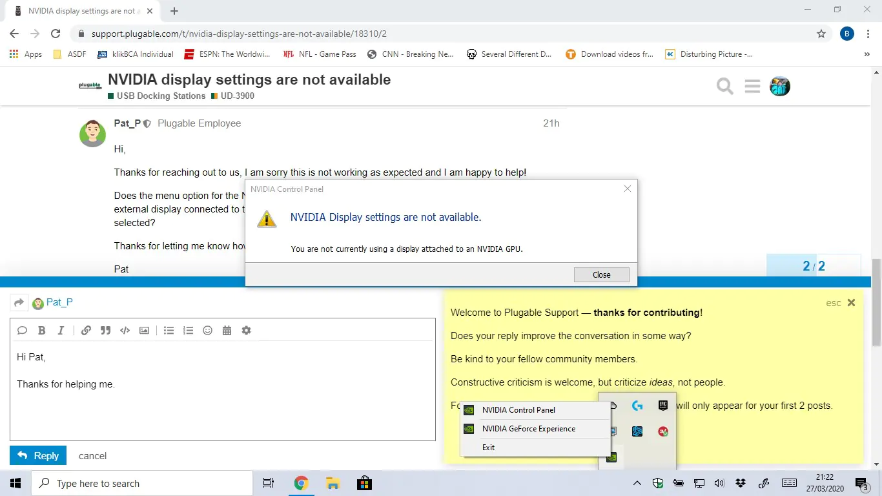Apply italic formatting in the reply editor
882x496 pixels.
(61, 331)
